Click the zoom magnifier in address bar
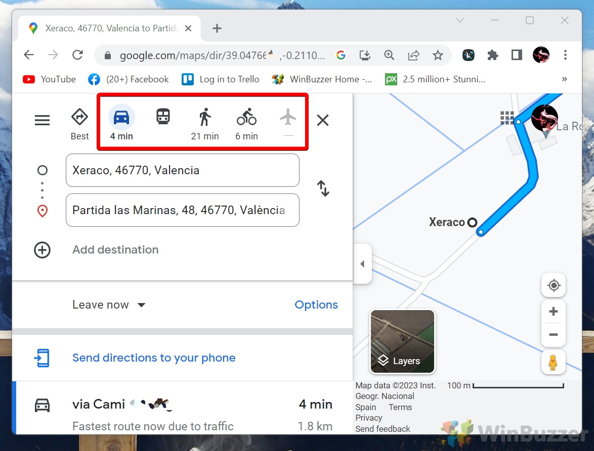 [x=389, y=55]
